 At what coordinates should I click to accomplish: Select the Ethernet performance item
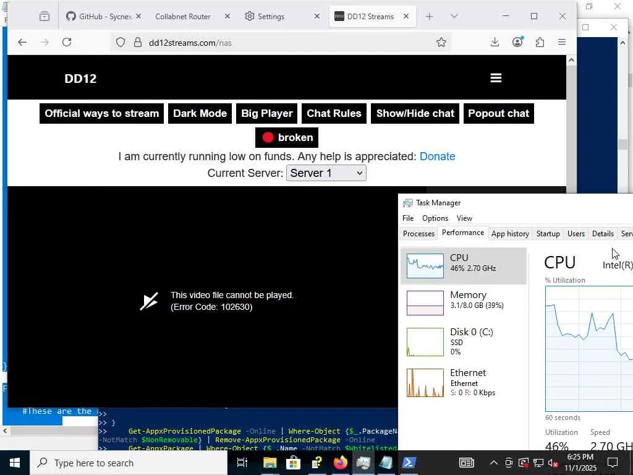click(x=464, y=382)
